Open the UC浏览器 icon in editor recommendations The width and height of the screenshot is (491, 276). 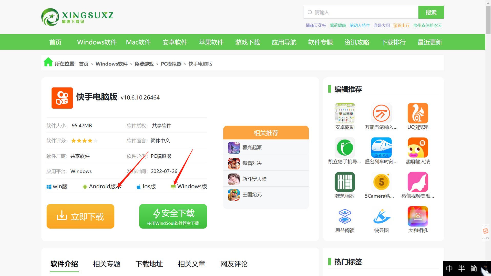[x=418, y=113]
